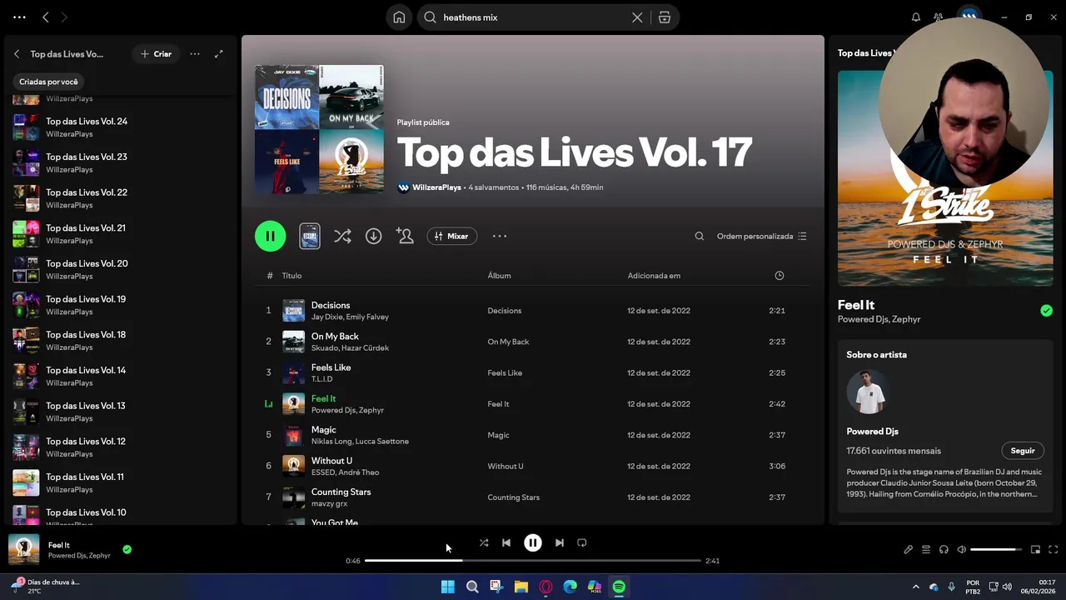
Task: Open Powered Djs artist photo
Action: tap(868, 392)
